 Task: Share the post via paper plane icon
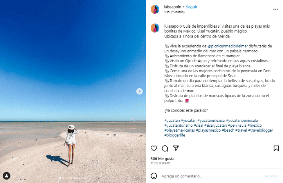click(176, 148)
